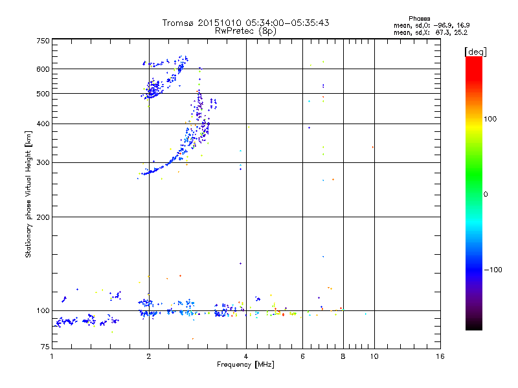Click the 'RwPretec (8p)' subtitle
The image size is (518, 388).
click(x=245, y=31)
